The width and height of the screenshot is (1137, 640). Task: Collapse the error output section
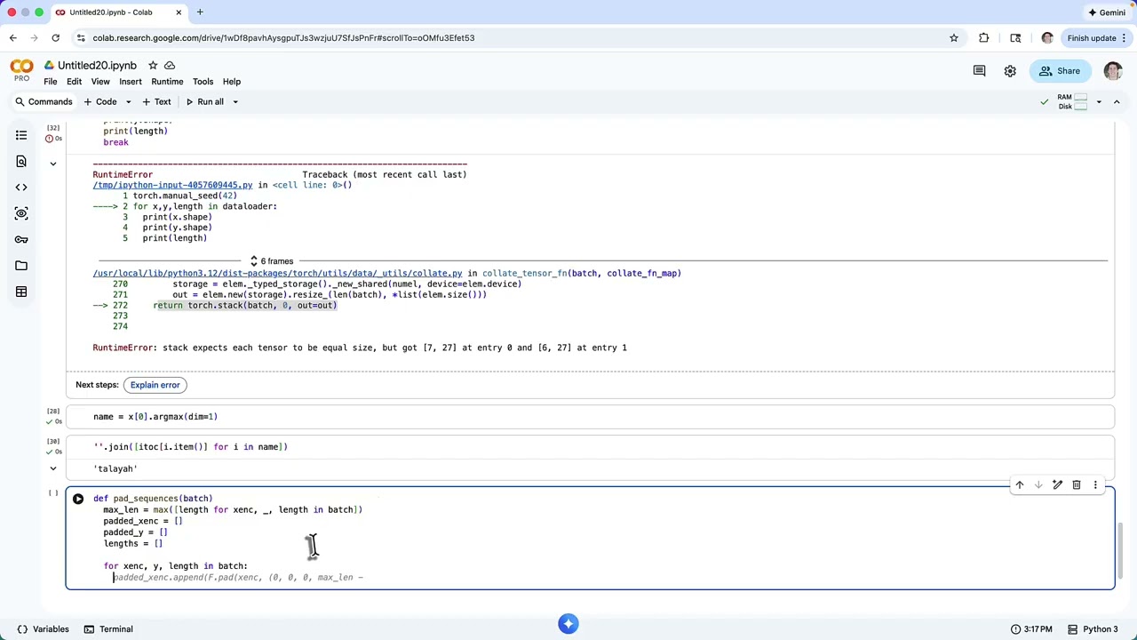coord(52,164)
